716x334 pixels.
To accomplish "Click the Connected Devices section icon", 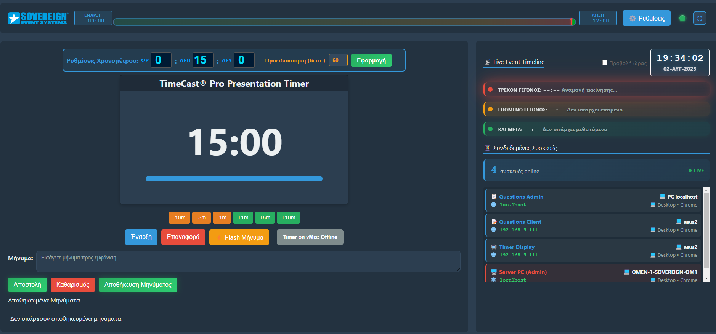I will tap(487, 148).
